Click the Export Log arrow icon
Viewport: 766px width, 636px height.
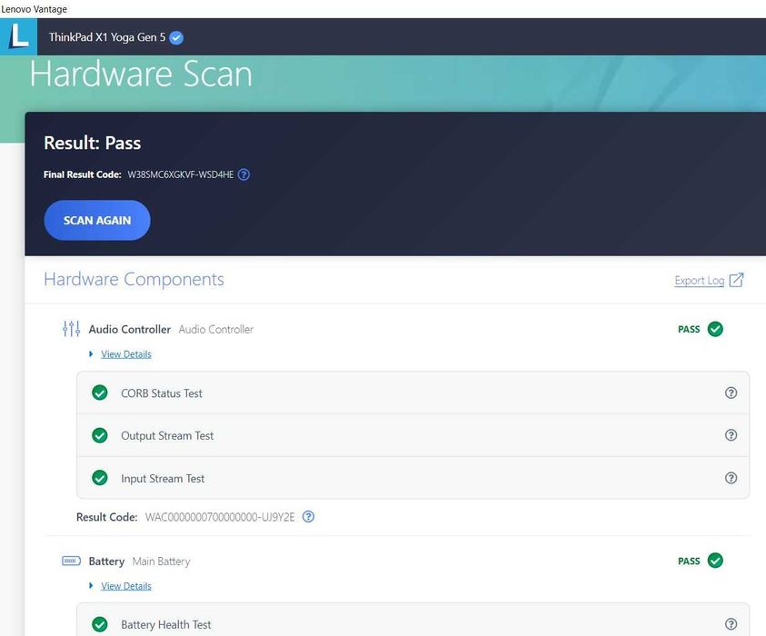tap(736, 280)
